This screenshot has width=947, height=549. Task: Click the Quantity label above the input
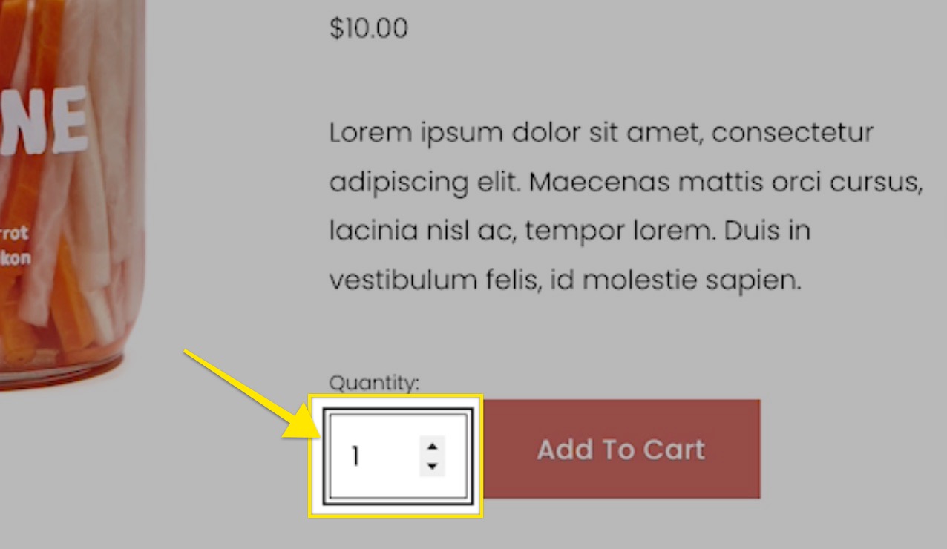pyautogui.click(x=375, y=383)
